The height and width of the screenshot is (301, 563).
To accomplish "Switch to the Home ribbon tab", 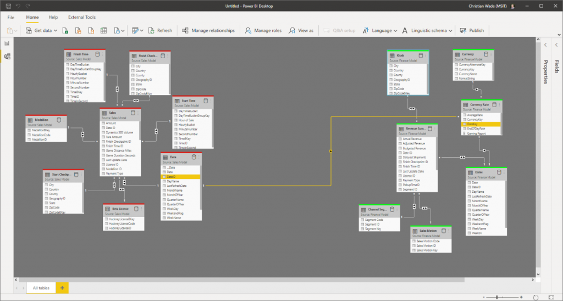I will pos(32,17).
